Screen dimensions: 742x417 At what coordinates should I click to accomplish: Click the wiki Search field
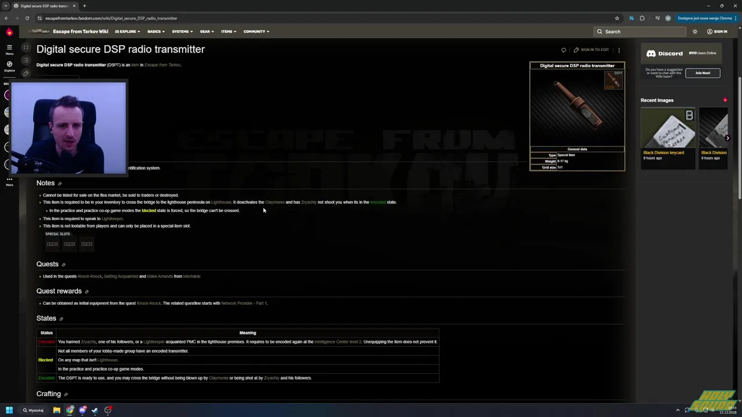coord(640,31)
